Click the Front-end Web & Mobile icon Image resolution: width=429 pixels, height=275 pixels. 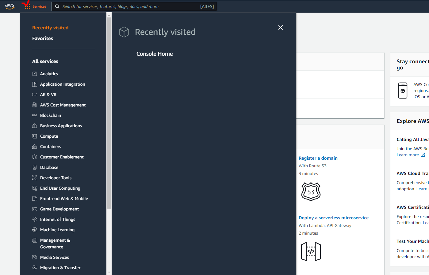[35, 199]
